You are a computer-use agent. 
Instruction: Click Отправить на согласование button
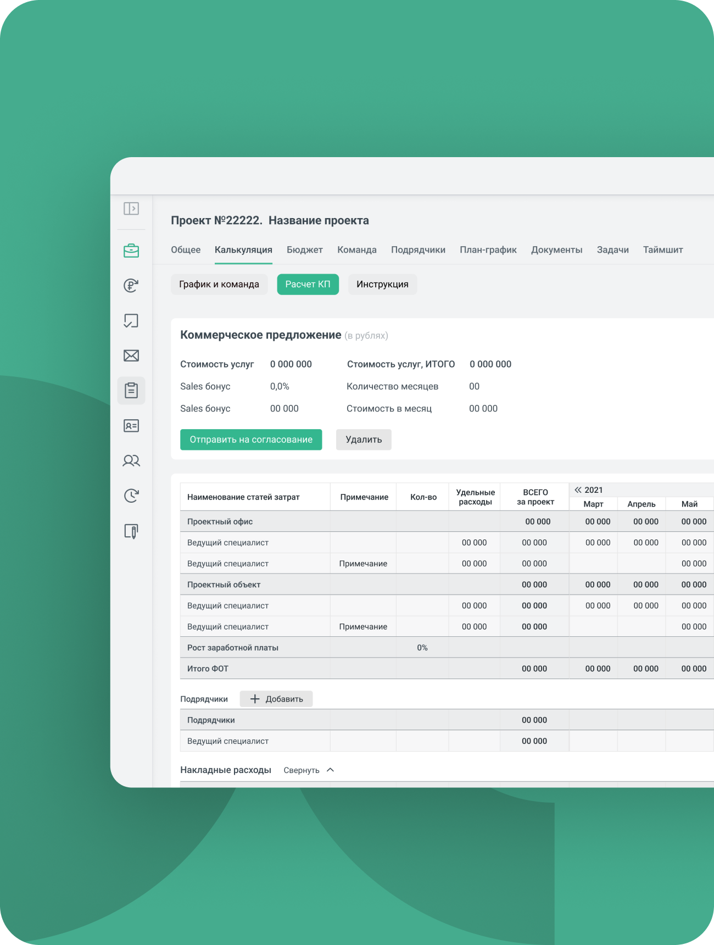(x=251, y=440)
